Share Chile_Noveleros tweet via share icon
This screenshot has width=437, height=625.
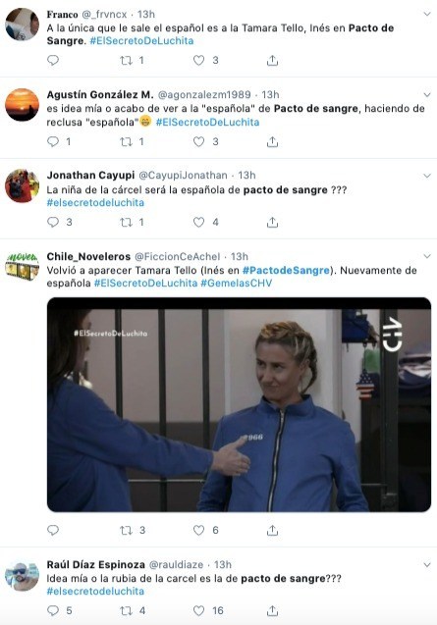point(272,530)
